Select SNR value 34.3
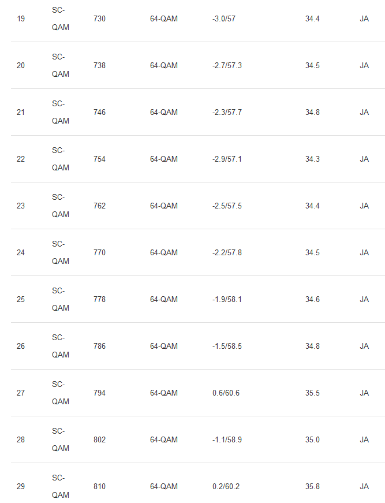This screenshot has height=503, width=385. tap(312, 159)
